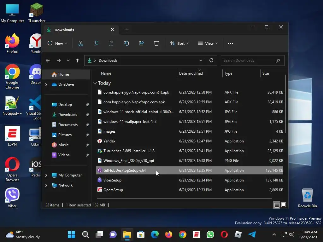
Task: Open Home in the sidebar
Action: pyautogui.click(x=66, y=74)
